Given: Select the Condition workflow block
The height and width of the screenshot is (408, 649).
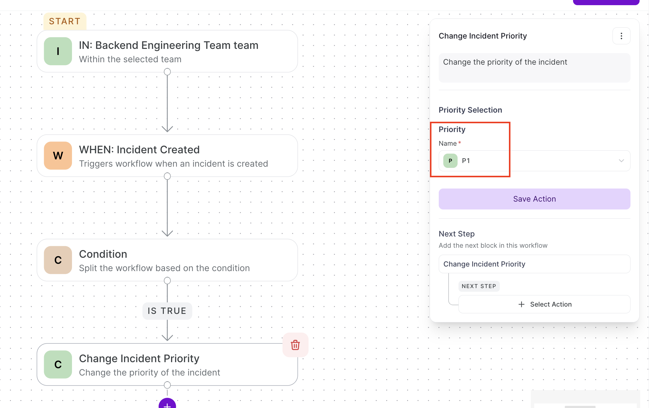Looking at the screenshot, I should coord(167,260).
